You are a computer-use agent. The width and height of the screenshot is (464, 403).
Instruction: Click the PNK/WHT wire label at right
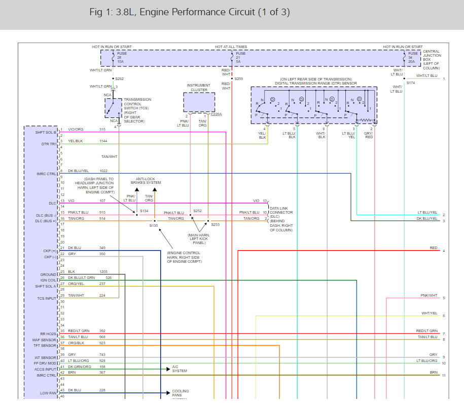point(429,295)
